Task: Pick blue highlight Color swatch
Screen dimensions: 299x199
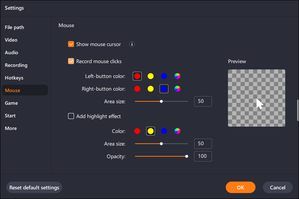Action: (164, 131)
